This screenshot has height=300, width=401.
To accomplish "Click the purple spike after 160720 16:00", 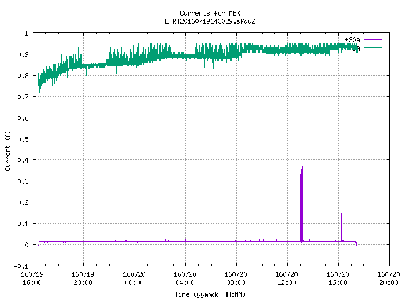I will (x=341, y=227).
